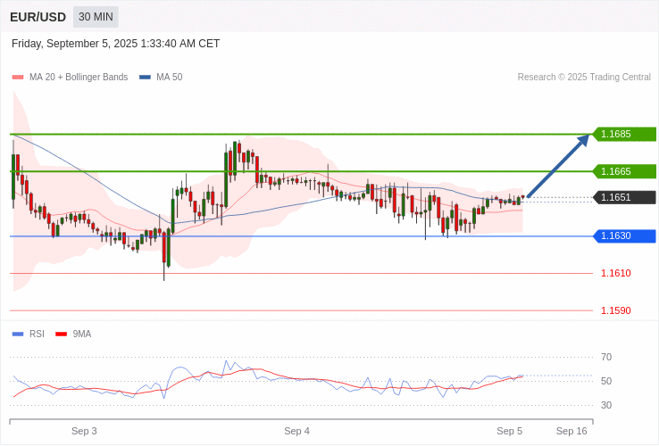Click the 9MA red legend swatch
The height and width of the screenshot is (446, 659).
pos(62,334)
